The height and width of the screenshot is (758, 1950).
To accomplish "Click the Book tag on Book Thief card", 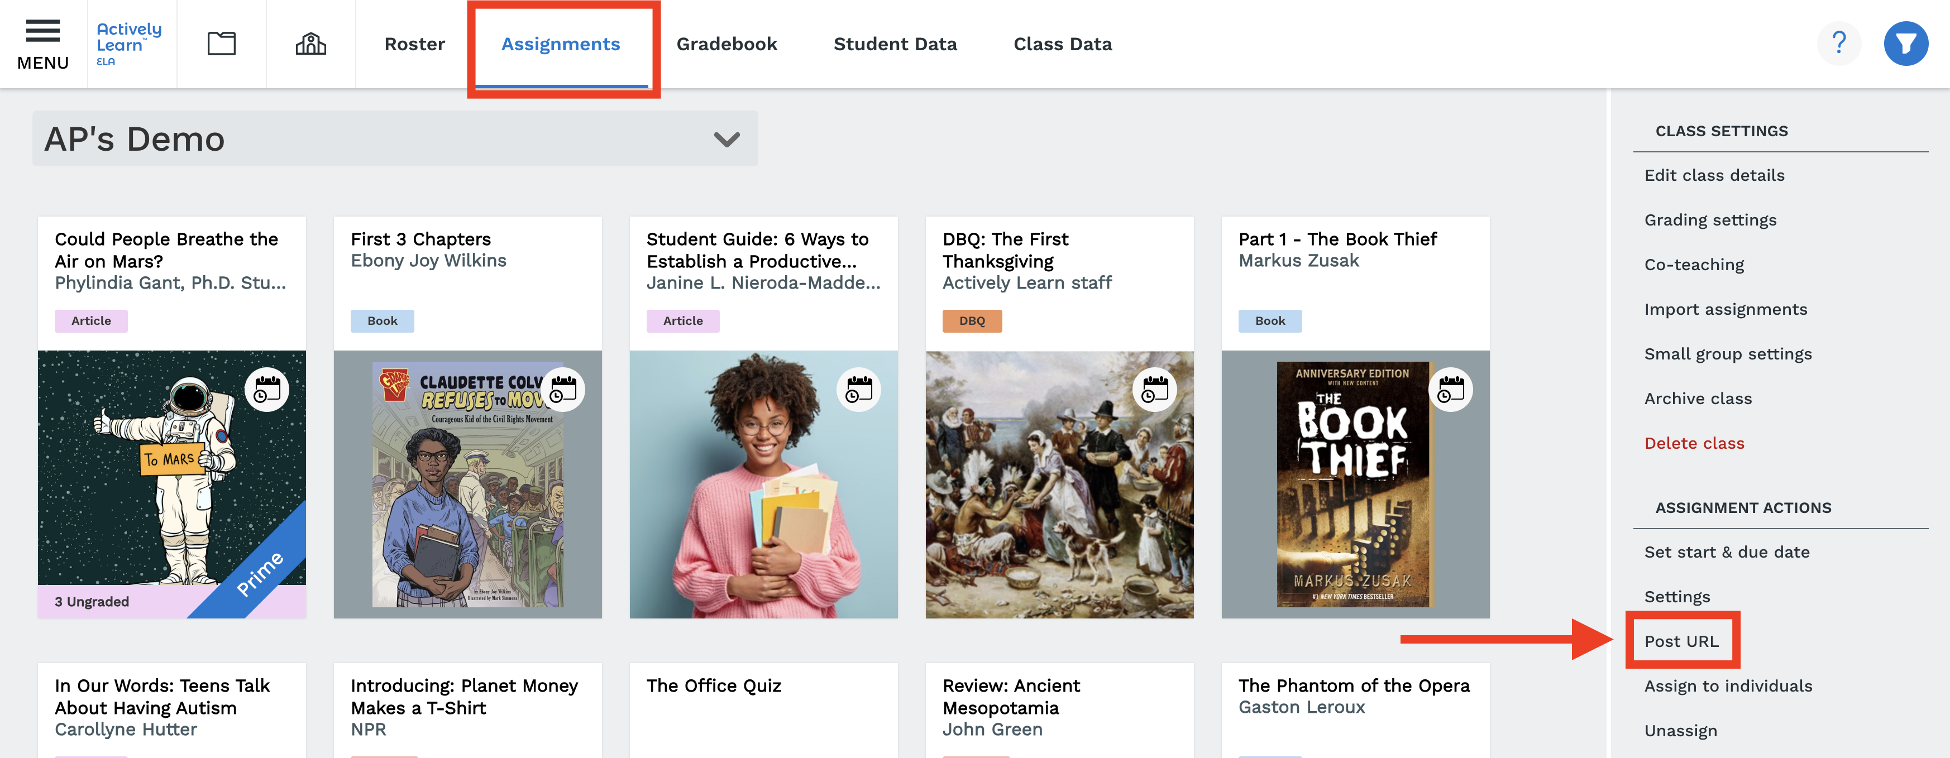I will pos(1269,320).
